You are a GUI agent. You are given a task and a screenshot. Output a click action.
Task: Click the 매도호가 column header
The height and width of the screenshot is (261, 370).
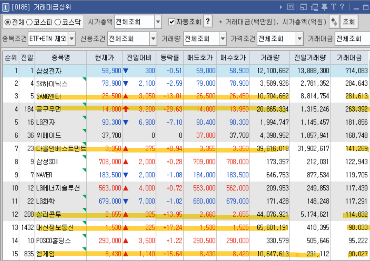point(200,58)
